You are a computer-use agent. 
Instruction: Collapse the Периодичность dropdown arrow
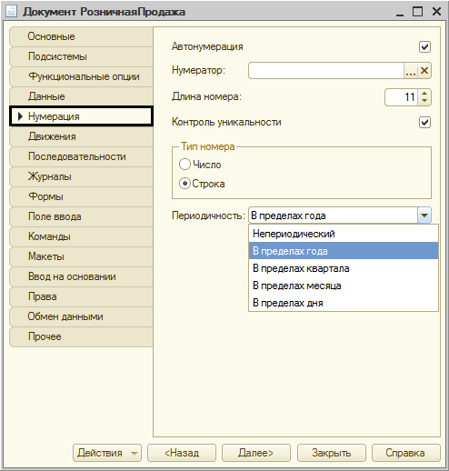(424, 215)
